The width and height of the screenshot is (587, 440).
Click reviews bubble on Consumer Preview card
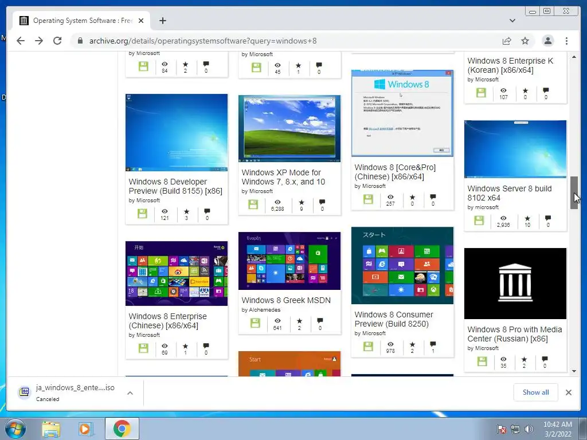[x=433, y=344]
